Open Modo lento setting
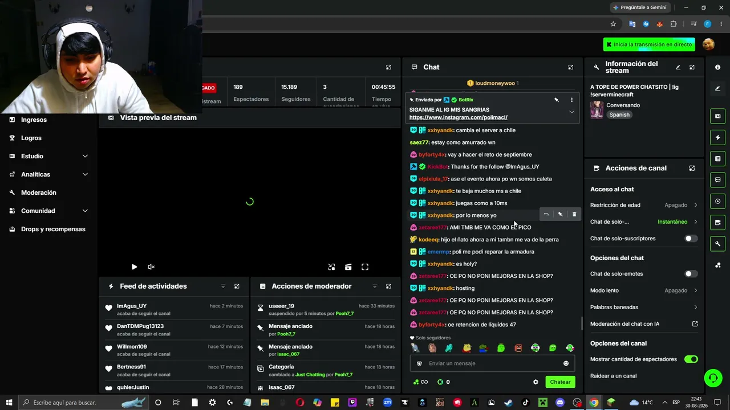The width and height of the screenshot is (730, 410). point(644,290)
